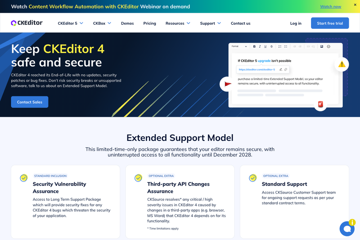Open the Demos page

127,23
